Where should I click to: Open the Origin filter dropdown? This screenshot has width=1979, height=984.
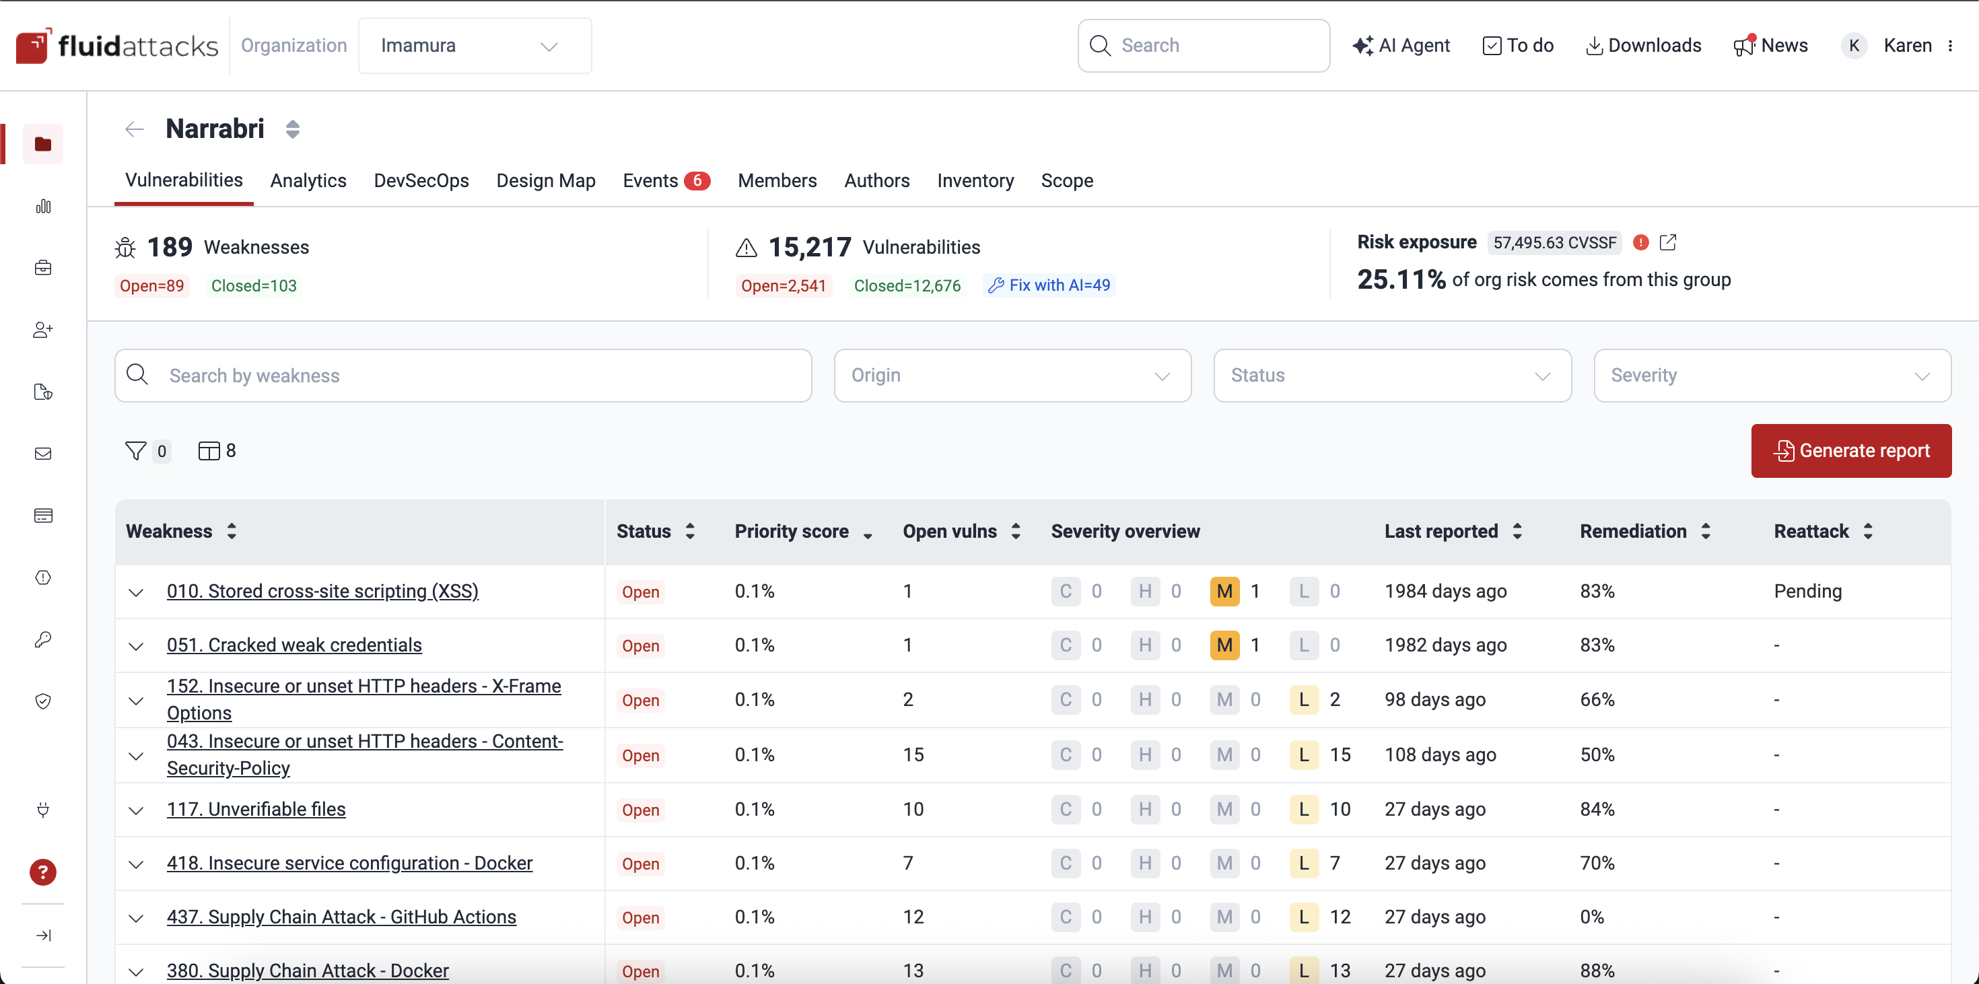point(1012,376)
